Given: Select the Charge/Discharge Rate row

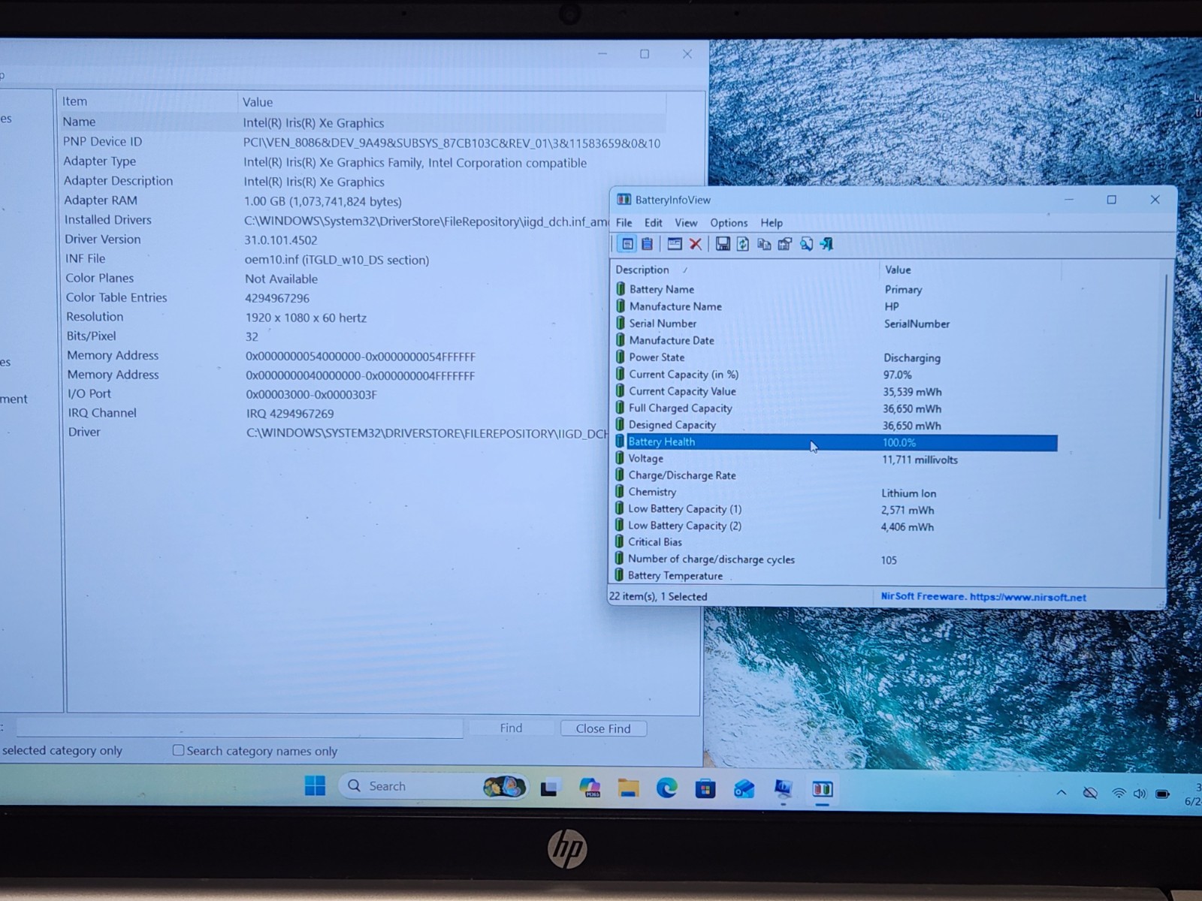Looking at the screenshot, I should click(835, 475).
